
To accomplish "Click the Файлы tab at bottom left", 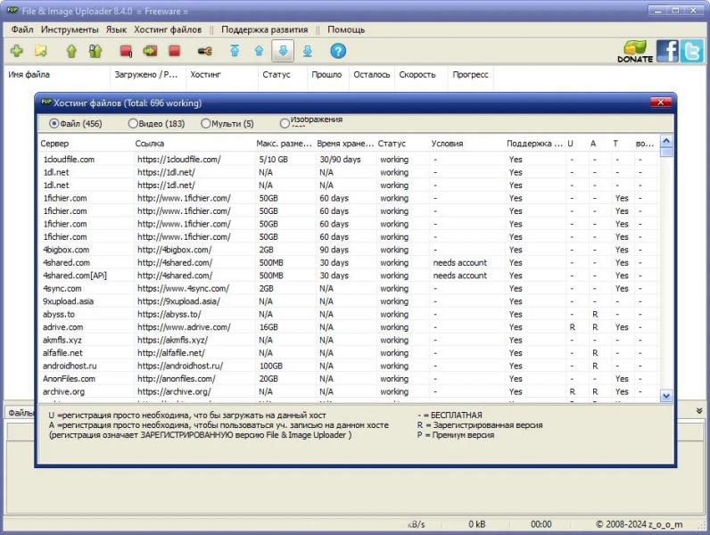I will click(21, 413).
